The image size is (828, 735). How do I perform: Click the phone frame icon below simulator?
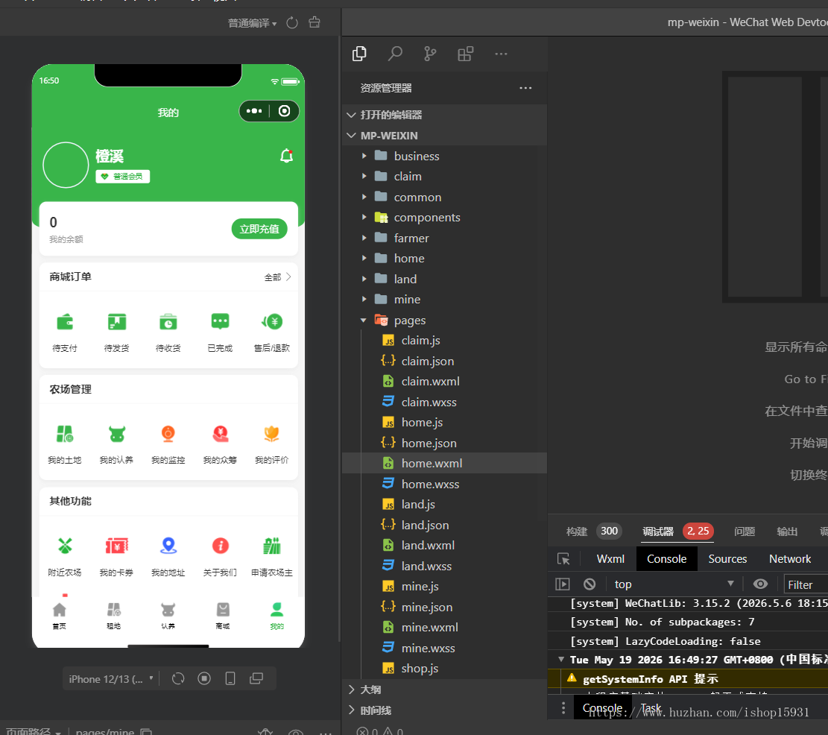[x=230, y=678]
